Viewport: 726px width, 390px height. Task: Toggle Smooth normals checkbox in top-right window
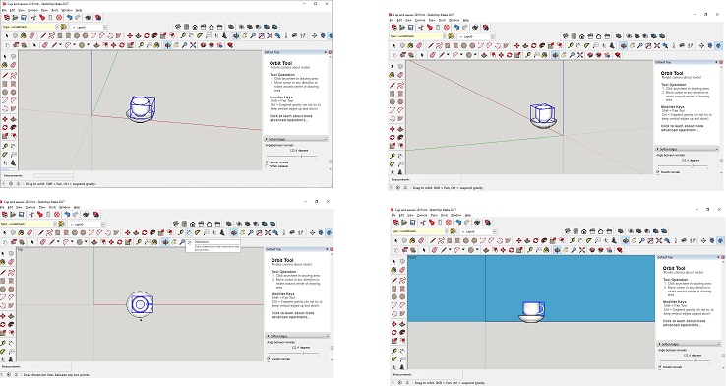(658, 172)
